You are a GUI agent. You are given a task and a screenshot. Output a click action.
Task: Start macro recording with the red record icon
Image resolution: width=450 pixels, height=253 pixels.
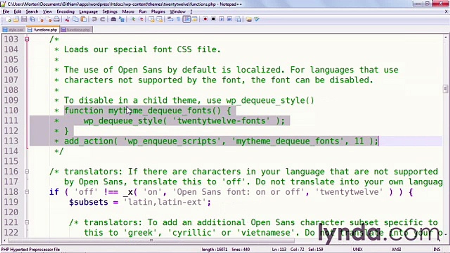[206, 19]
